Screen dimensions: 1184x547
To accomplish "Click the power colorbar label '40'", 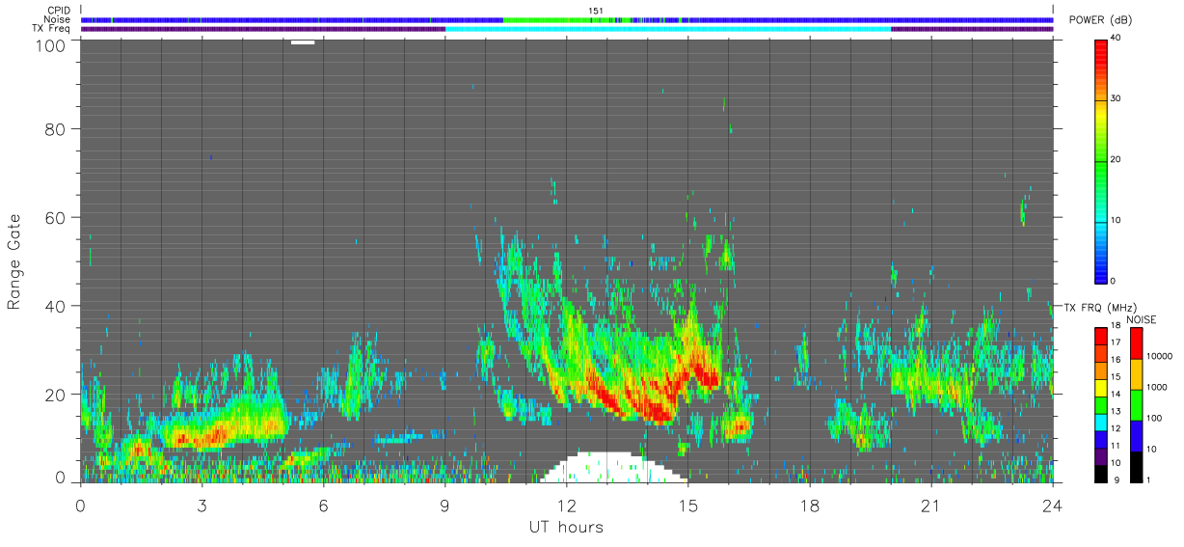I will [x=1117, y=39].
